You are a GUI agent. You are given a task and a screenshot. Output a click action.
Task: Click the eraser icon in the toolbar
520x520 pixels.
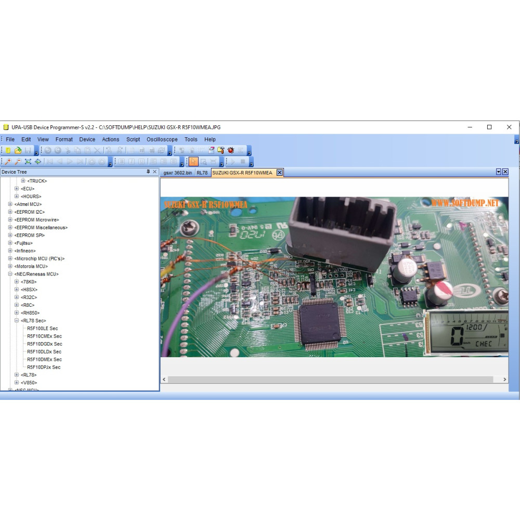tap(211, 150)
